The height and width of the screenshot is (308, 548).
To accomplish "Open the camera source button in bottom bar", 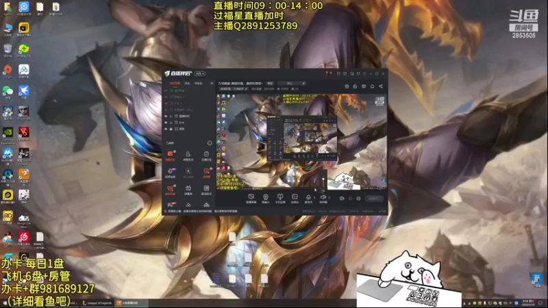I will [x=266, y=198].
